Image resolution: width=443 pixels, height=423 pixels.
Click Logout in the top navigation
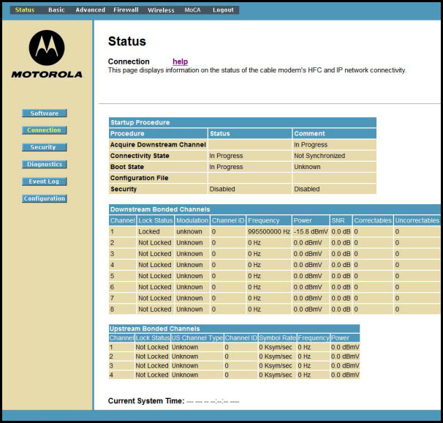coord(223,10)
